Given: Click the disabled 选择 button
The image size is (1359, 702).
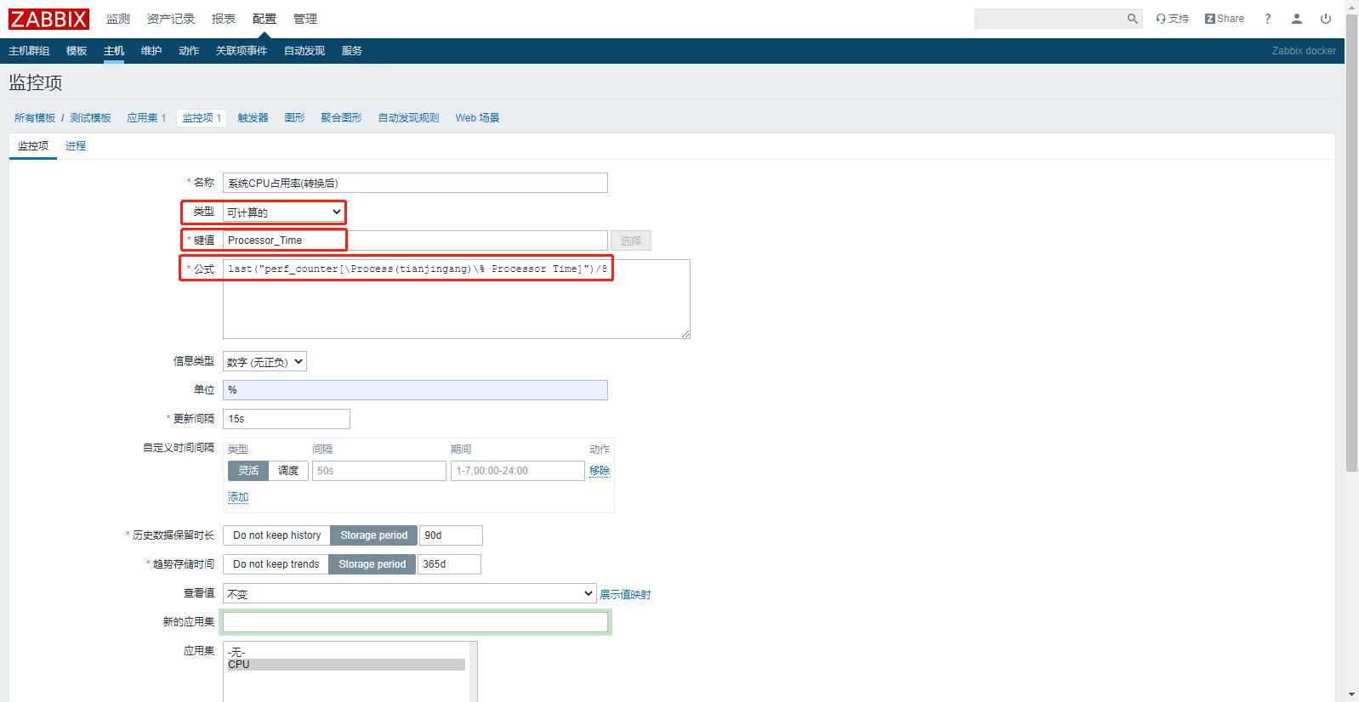Looking at the screenshot, I should pyautogui.click(x=631, y=241).
